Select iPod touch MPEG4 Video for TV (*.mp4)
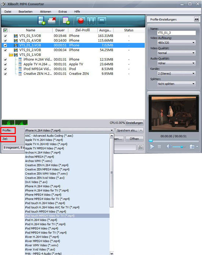The height and width of the screenshot is (255, 202). tap(67, 216)
